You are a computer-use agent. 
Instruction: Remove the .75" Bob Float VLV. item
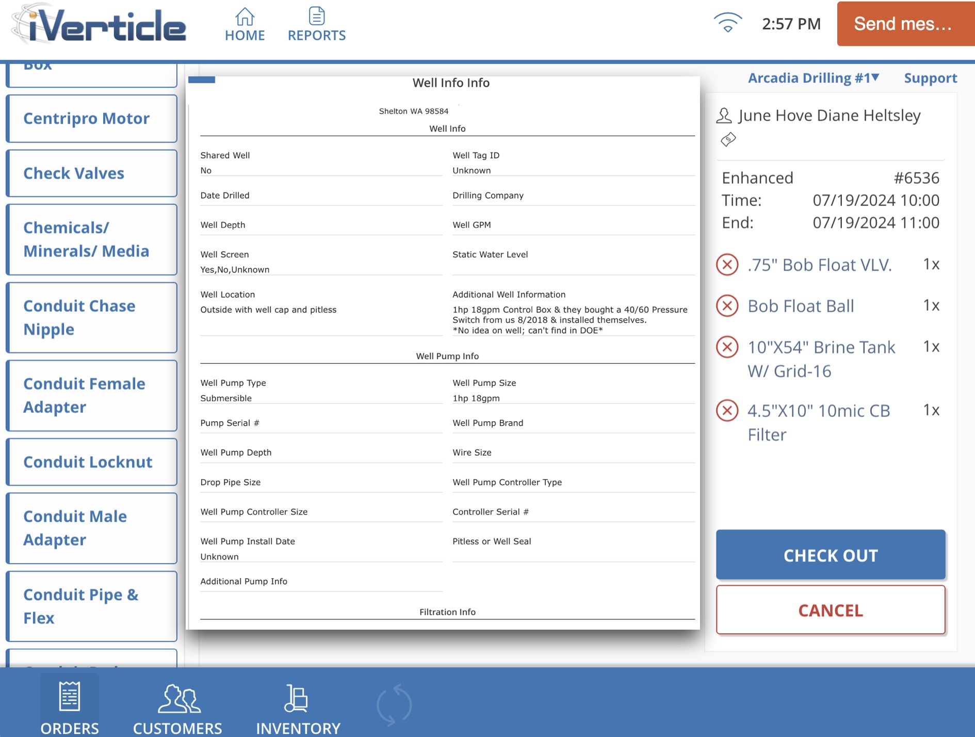pyautogui.click(x=727, y=265)
